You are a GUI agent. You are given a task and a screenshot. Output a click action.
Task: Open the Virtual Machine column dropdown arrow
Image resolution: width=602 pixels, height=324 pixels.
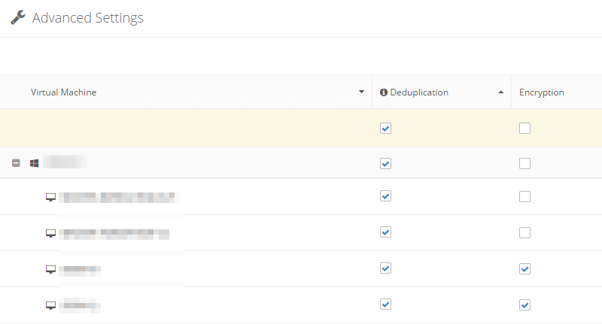(362, 92)
